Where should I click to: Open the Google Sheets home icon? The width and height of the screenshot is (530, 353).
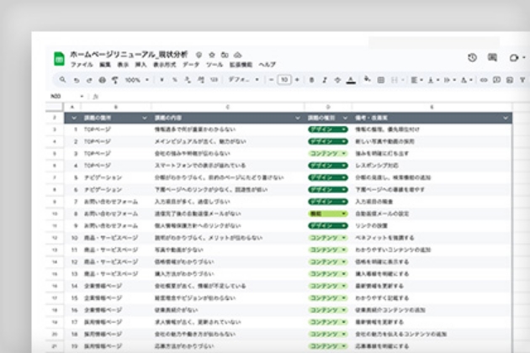tap(59, 59)
